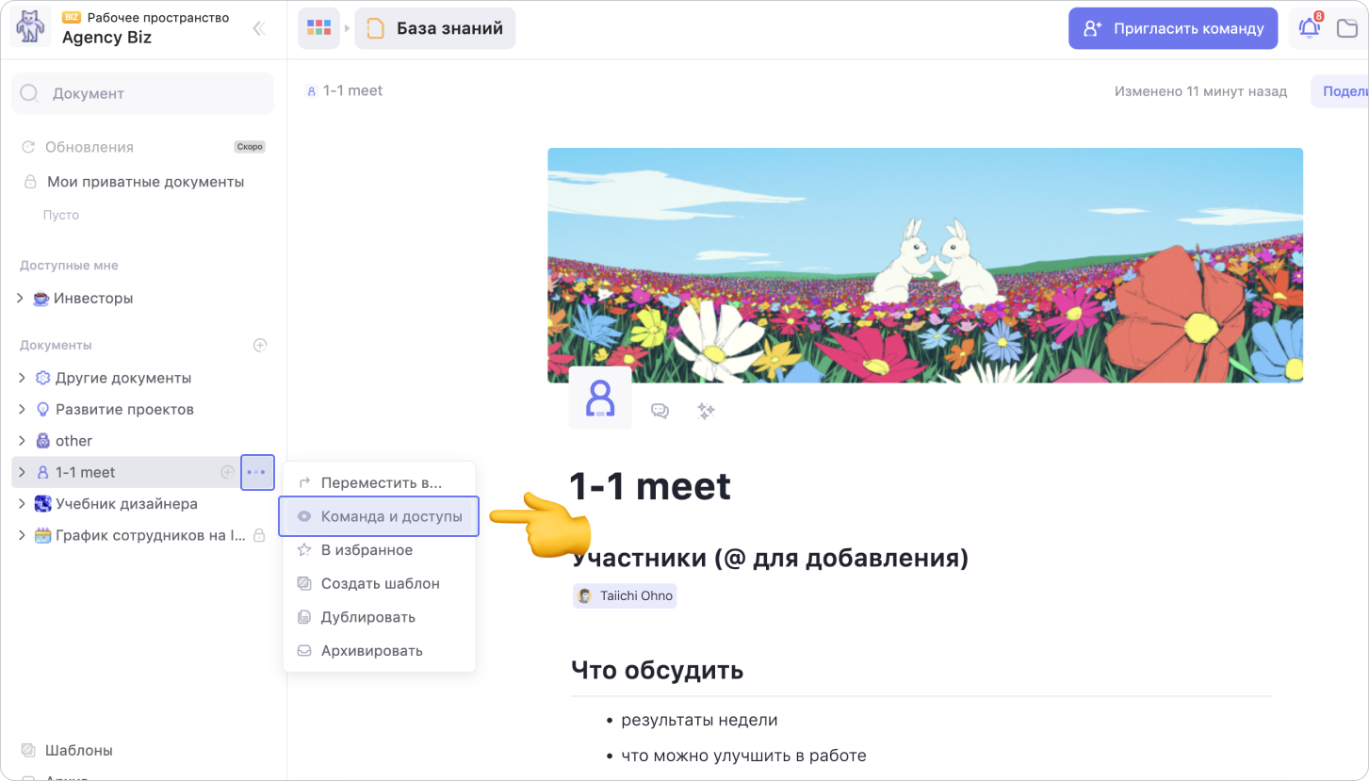Add subpage to 1-1 meet with plus icon
The image size is (1369, 781).
click(227, 472)
